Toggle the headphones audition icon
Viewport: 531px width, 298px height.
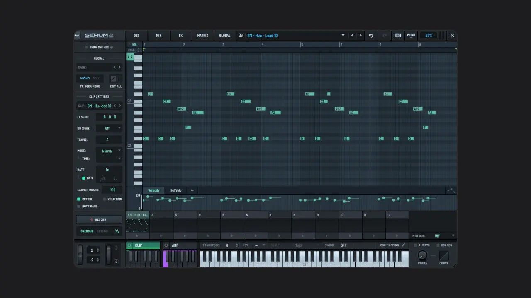click(x=130, y=57)
